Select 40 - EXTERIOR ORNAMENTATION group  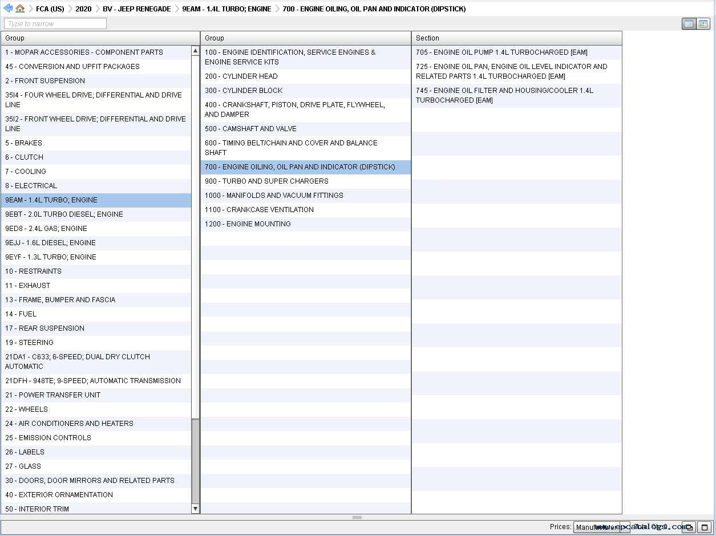[x=96, y=495]
